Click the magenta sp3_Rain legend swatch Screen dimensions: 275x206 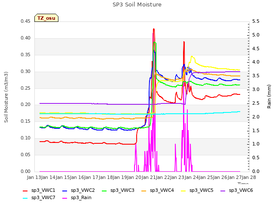coord(65,198)
